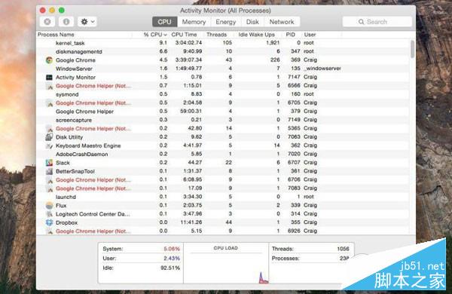Select the sysmond process row
The height and width of the screenshot is (294, 452).
point(223,94)
